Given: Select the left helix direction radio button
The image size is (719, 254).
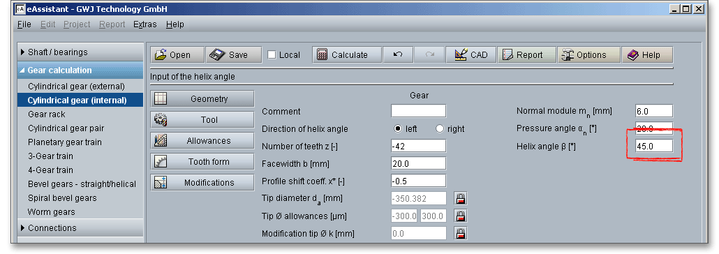Looking at the screenshot, I should click(398, 129).
